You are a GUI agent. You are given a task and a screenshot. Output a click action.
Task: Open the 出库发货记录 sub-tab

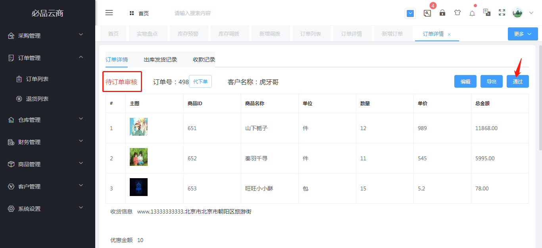160,60
